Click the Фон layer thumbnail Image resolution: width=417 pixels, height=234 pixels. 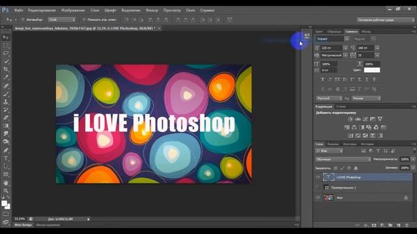(x=328, y=198)
